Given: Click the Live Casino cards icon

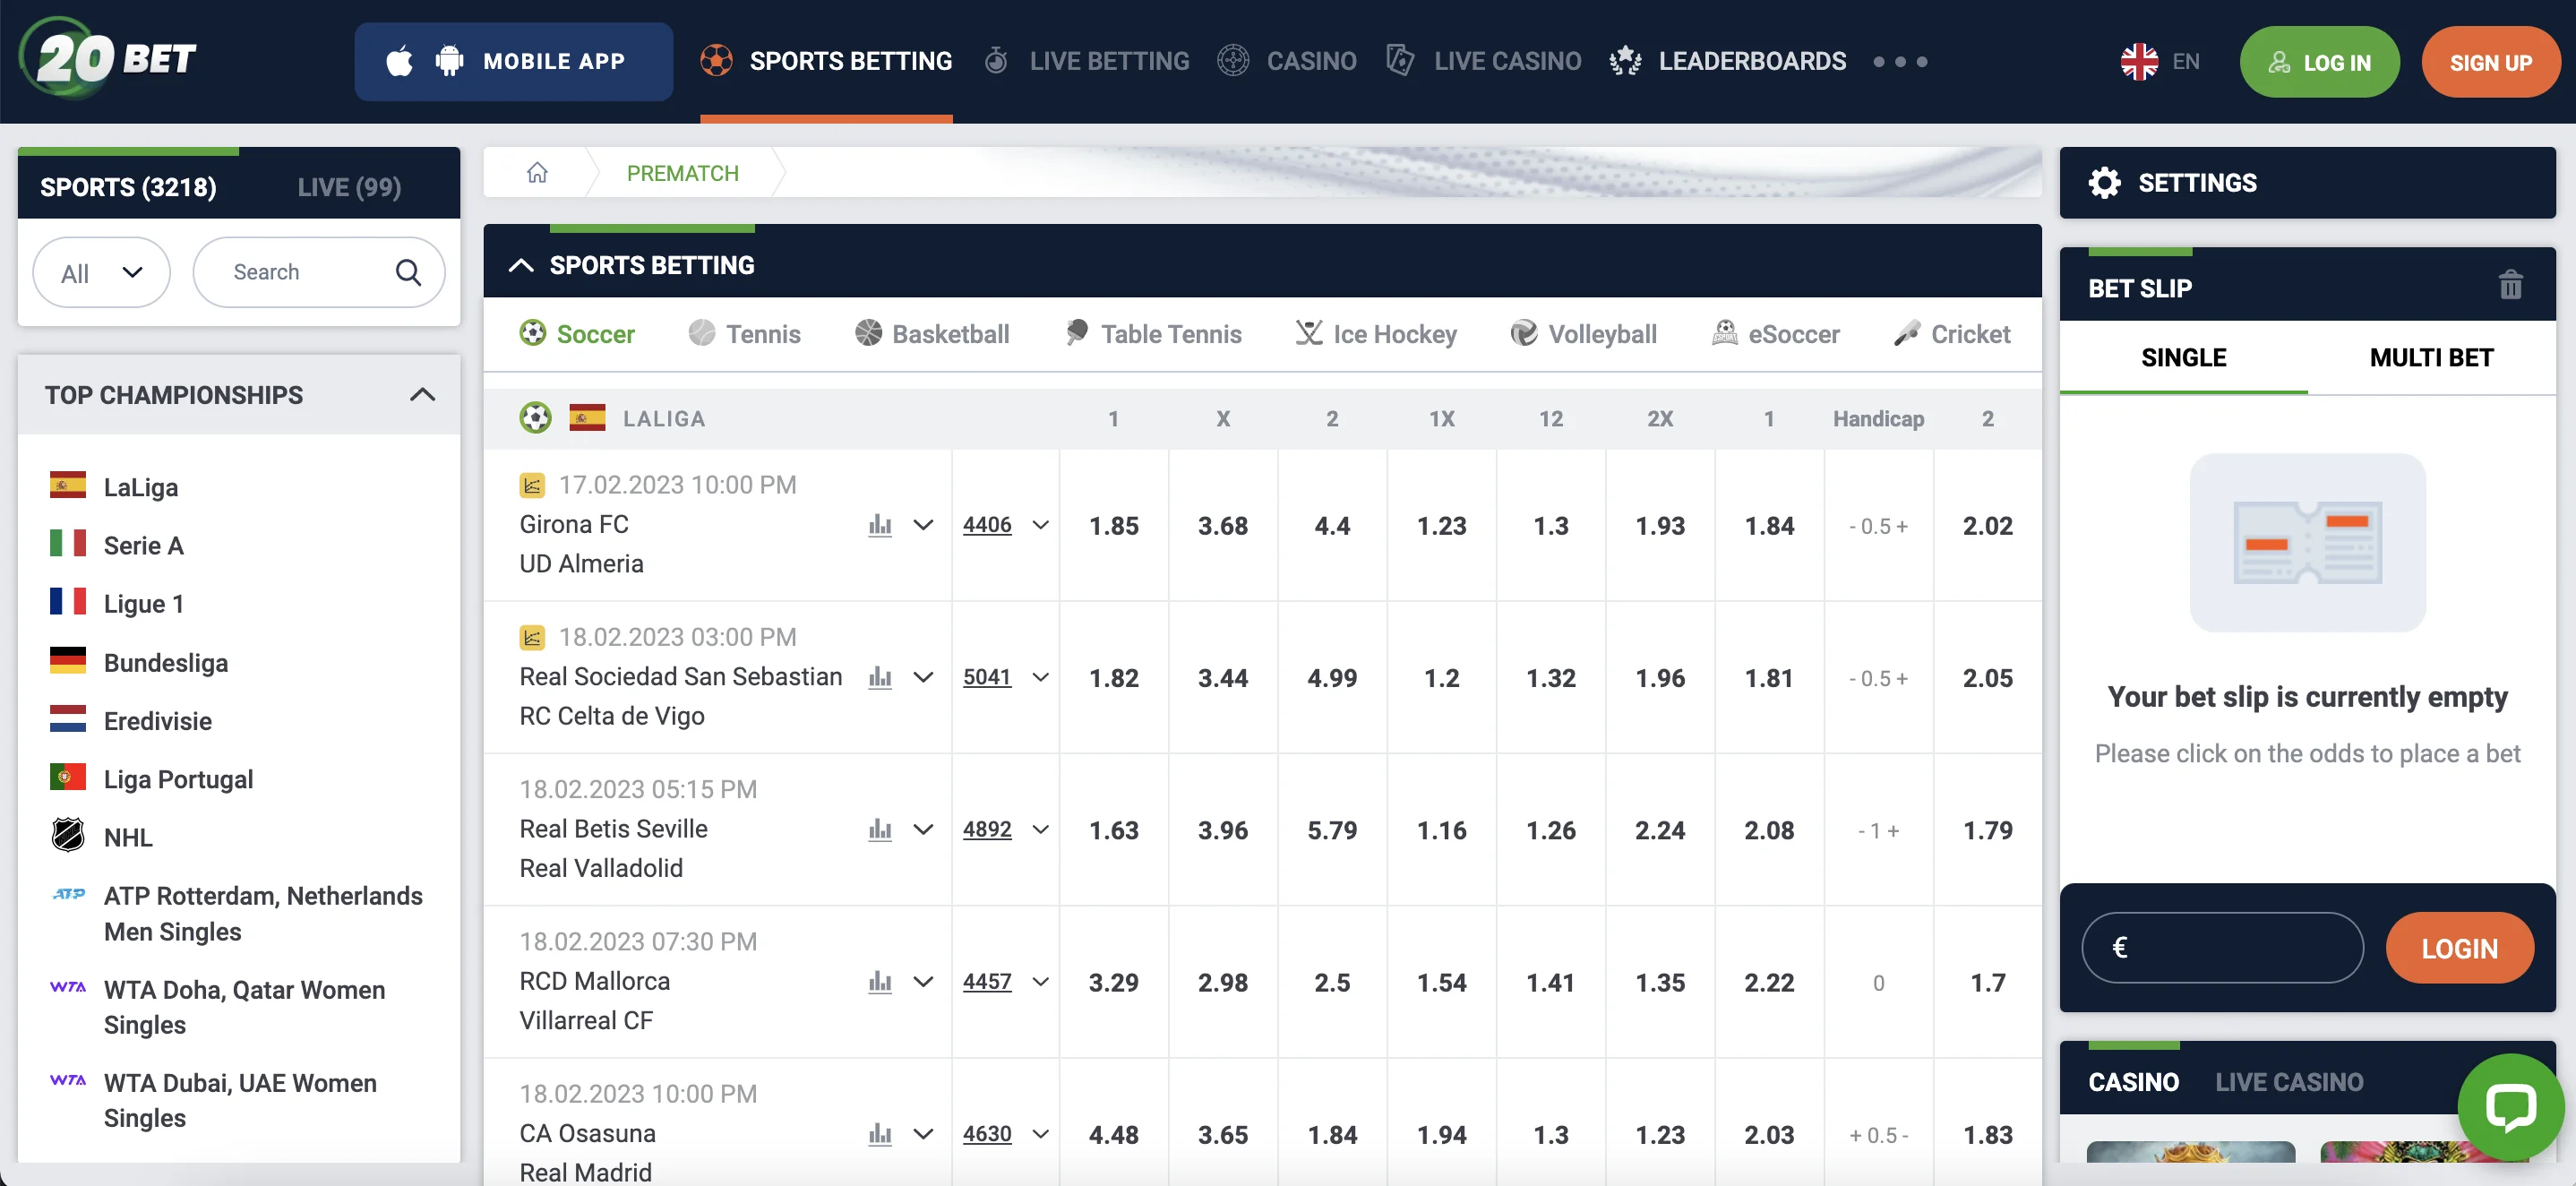Looking at the screenshot, I should point(1400,60).
